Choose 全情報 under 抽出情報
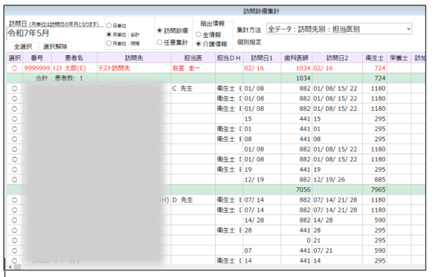The image size is (434, 277). coord(199,35)
